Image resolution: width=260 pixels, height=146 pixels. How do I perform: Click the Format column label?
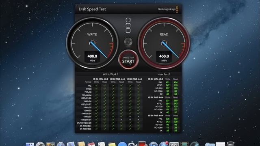pos(88,82)
